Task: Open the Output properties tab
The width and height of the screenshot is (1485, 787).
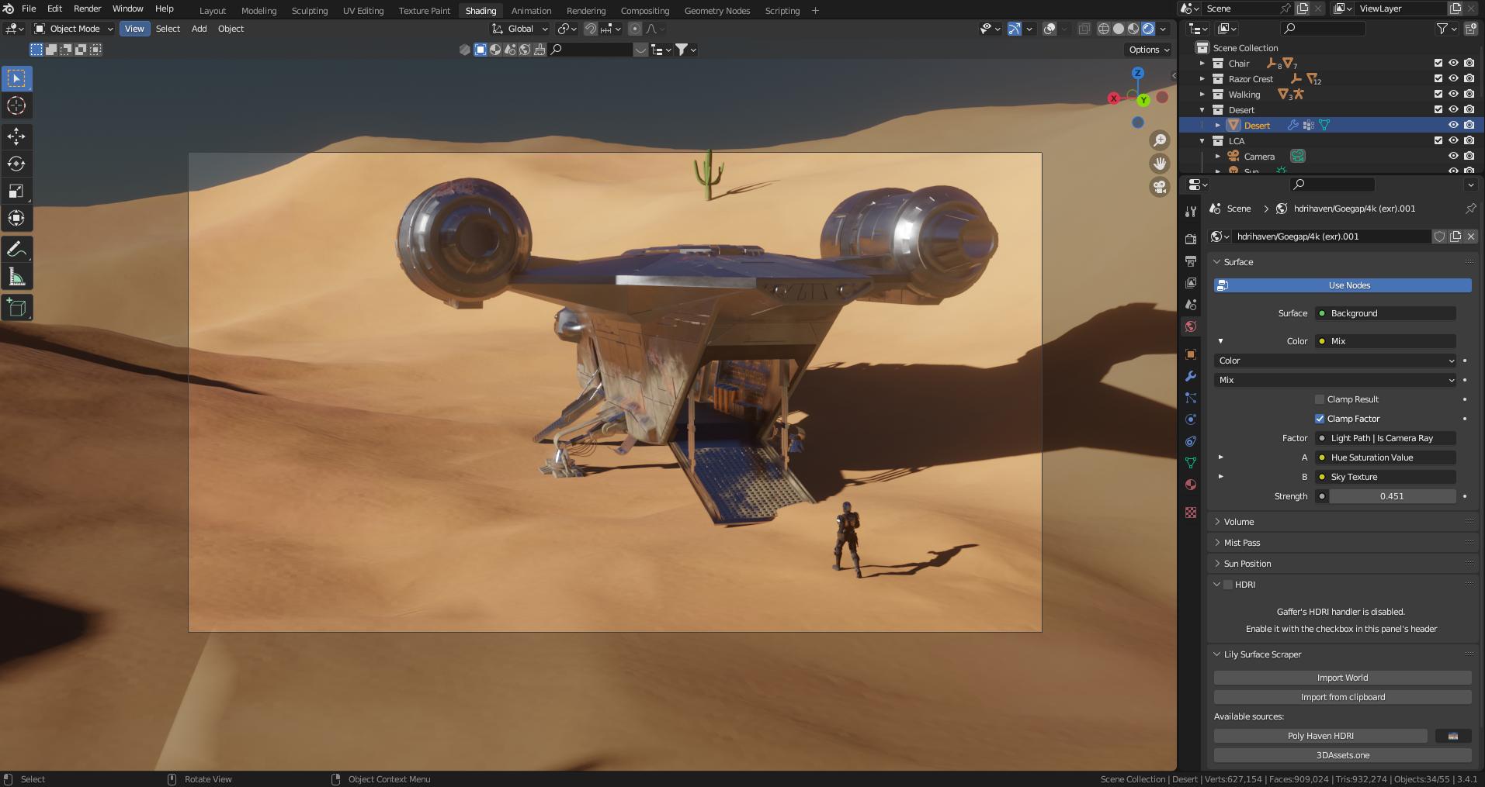Action: coord(1191,261)
